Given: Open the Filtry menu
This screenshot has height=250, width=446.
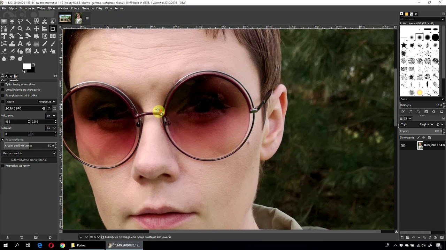Looking at the screenshot, I should coord(99,8).
